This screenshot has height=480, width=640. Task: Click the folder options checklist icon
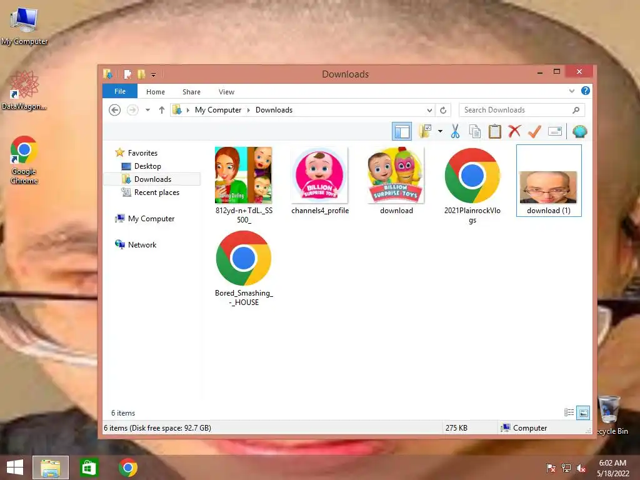[x=425, y=131]
